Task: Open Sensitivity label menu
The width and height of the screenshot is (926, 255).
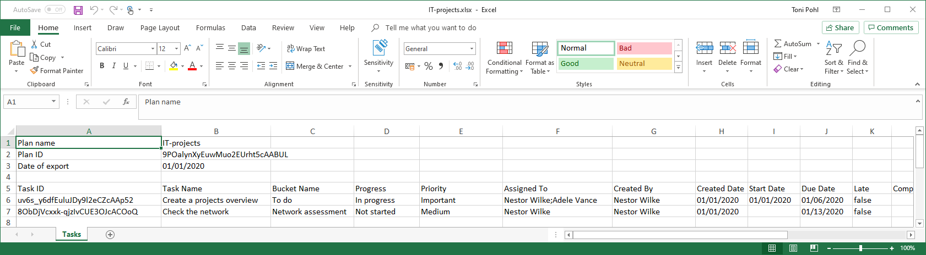Action: pos(379,56)
